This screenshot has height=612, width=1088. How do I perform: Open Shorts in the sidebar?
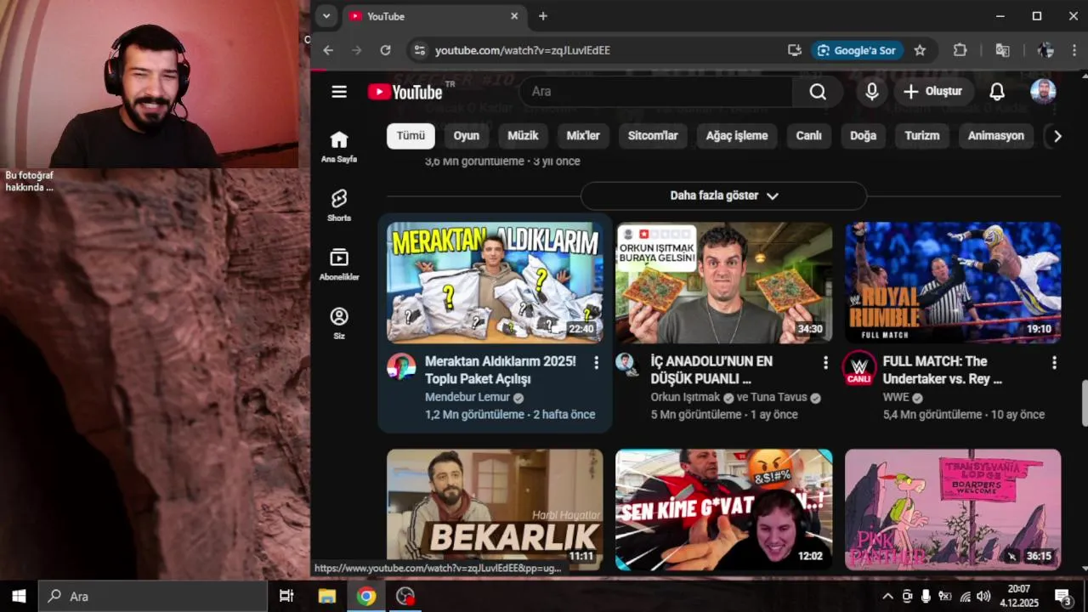coord(339,205)
